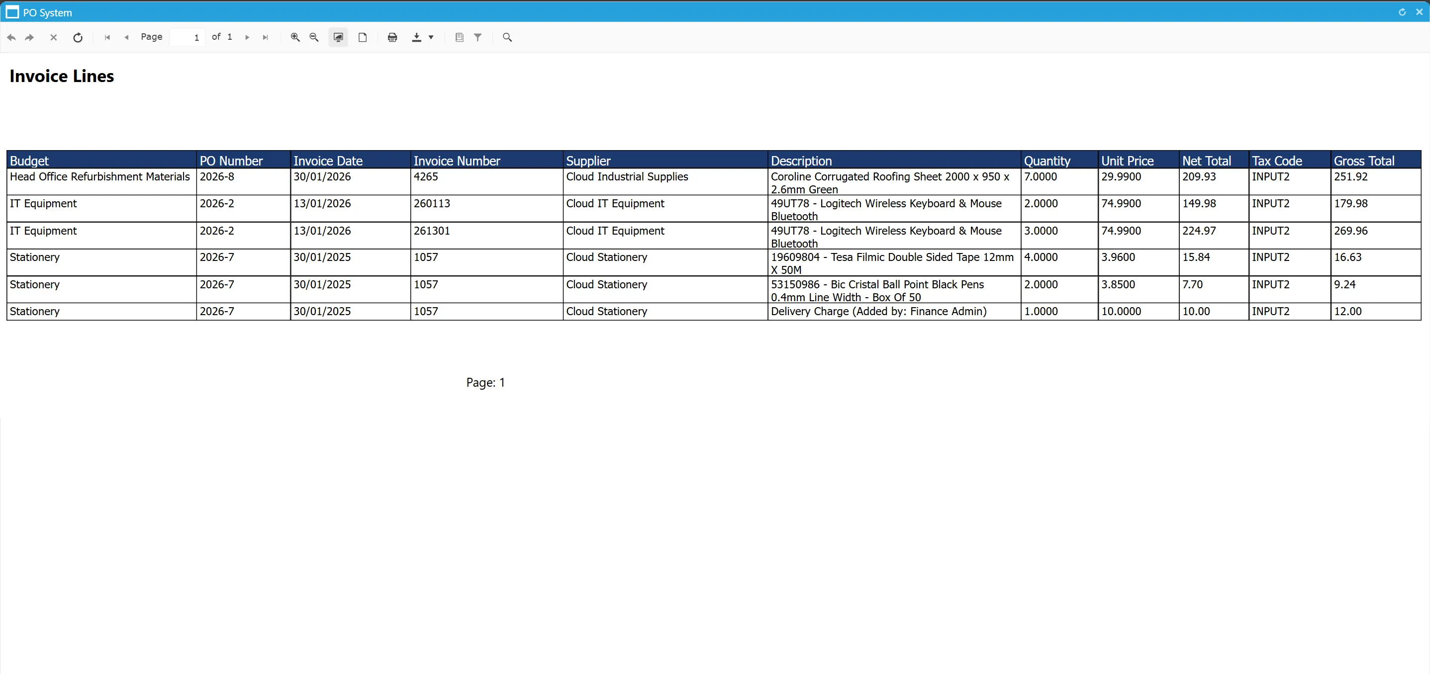Click the Page: 1 footer text
Screen dimensions: 1430x674
point(485,382)
